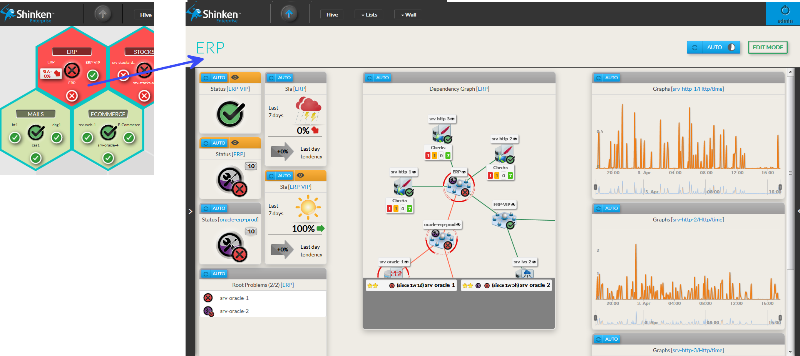Toggle the eye icon on Sla ERP-VIP widget
The image size is (800, 356).
[300, 175]
